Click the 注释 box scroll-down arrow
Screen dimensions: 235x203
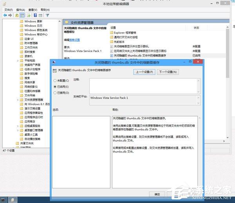[199, 92]
